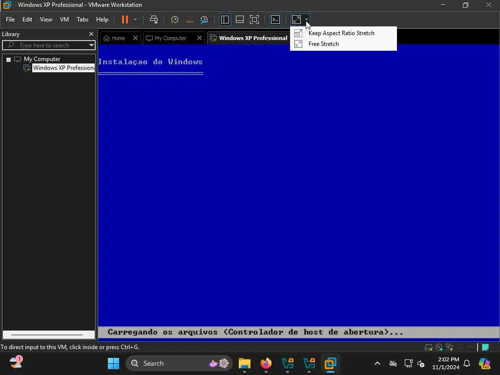The height and width of the screenshot is (375, 500).
Task: Select My Computer in the library tree
Action: click(42, 59)
